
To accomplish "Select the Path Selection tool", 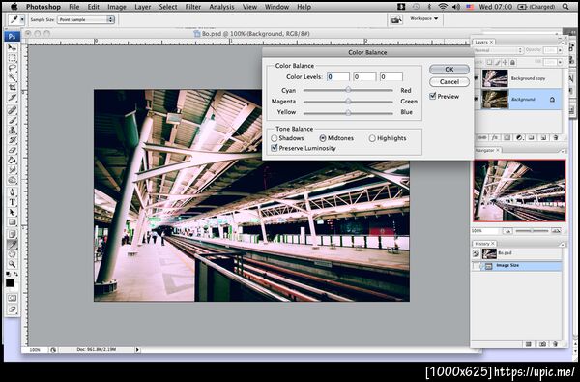I will pos(13,213).
